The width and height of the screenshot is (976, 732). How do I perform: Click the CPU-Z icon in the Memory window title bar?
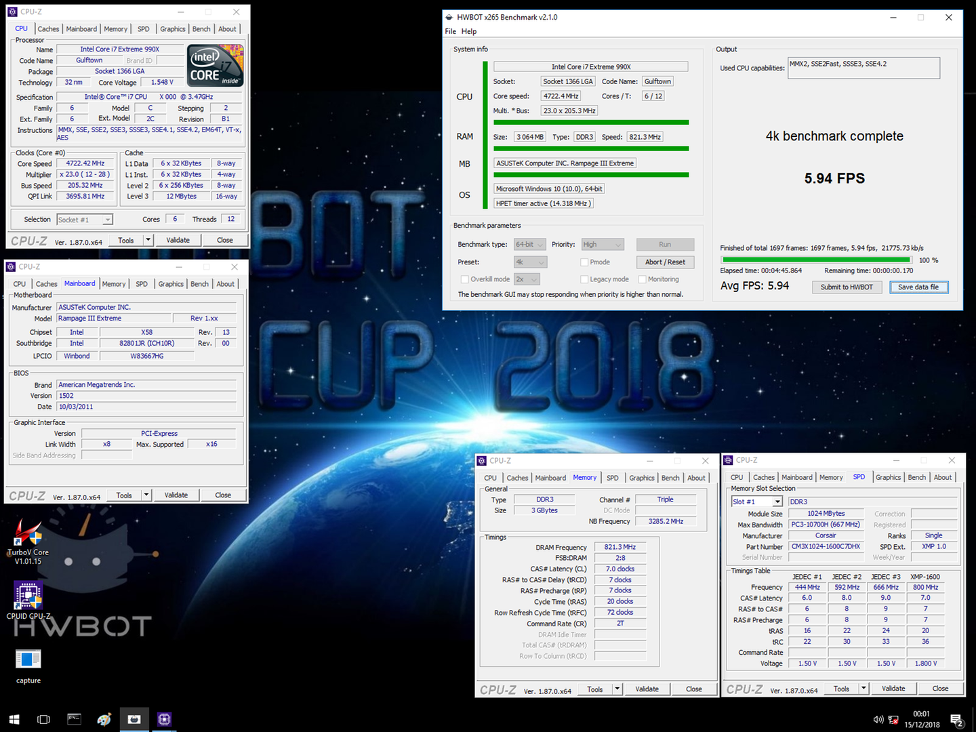[482, 460]
